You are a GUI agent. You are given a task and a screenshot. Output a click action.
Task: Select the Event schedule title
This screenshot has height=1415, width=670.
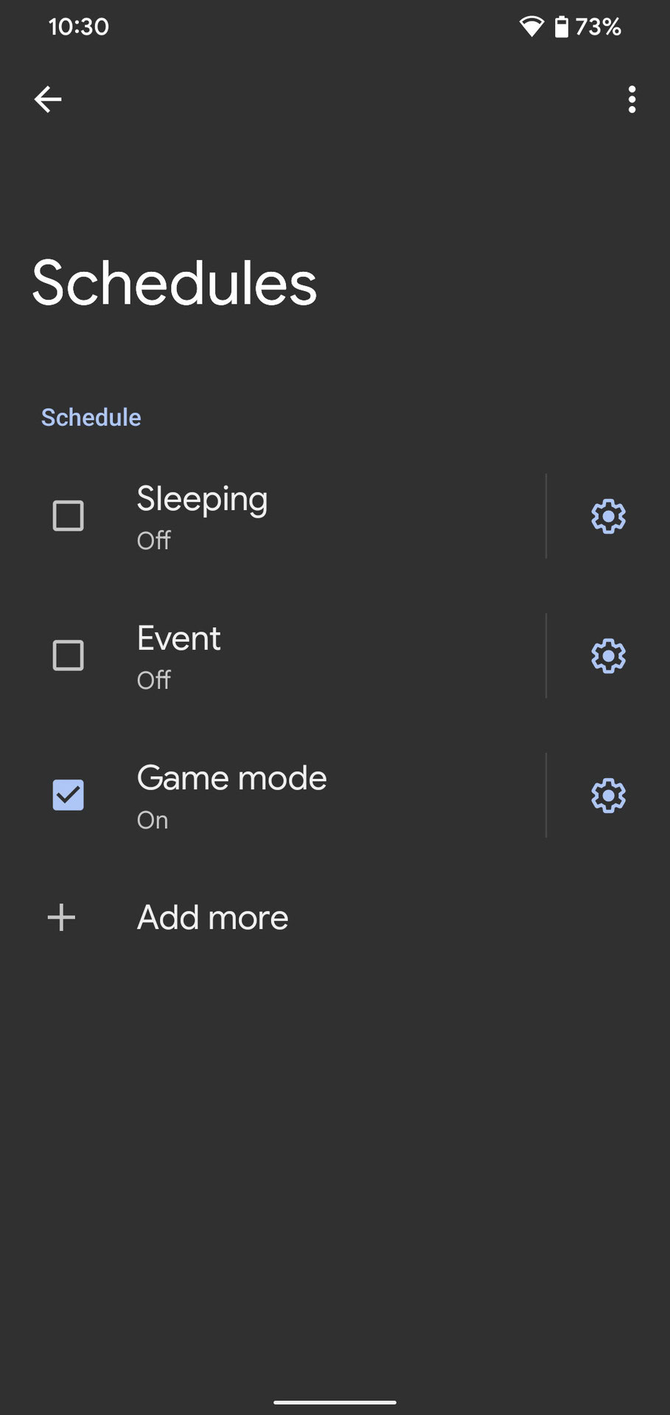click(178, 638)
